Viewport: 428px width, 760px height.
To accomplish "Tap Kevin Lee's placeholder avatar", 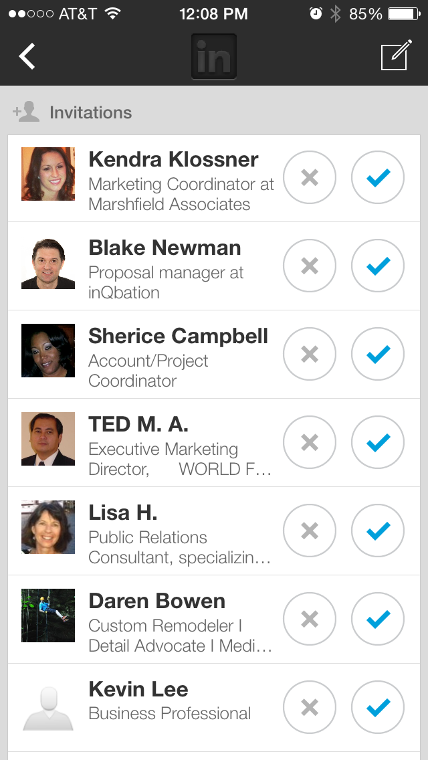I will point(48,707).
